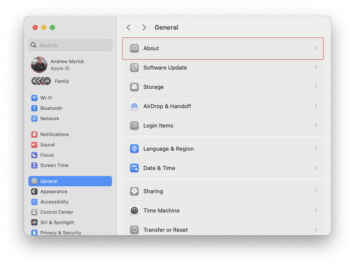Viewport: 355px width, 267px height.
Task: Expand the Software Update row chevron
Action: pyautogui.click(x=316, y=67)
